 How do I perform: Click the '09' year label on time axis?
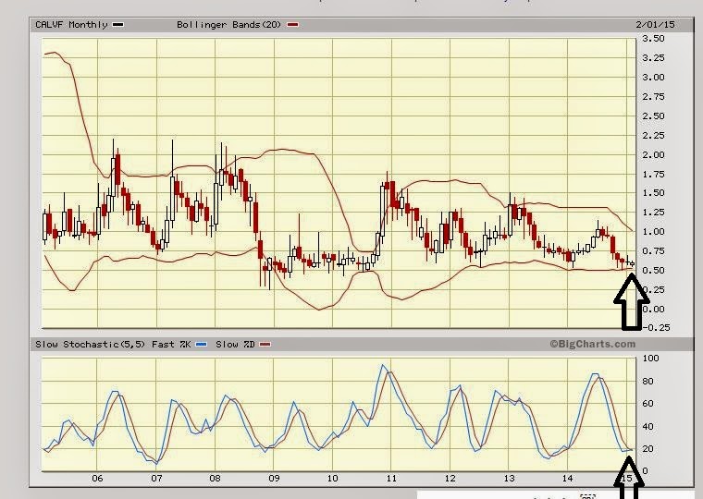(x=274, y=479)
